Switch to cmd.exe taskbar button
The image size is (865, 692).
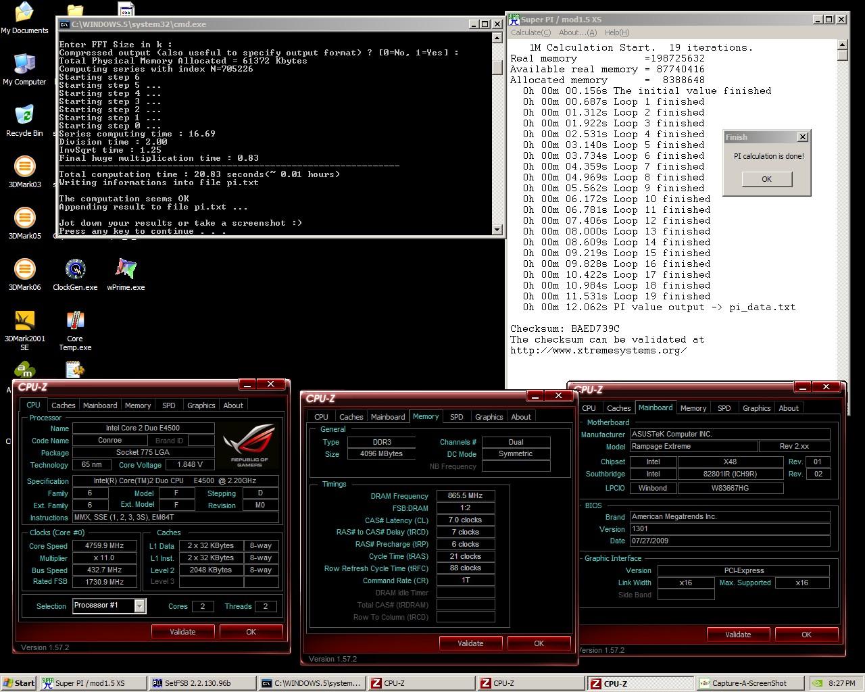[x=312, y=683]
